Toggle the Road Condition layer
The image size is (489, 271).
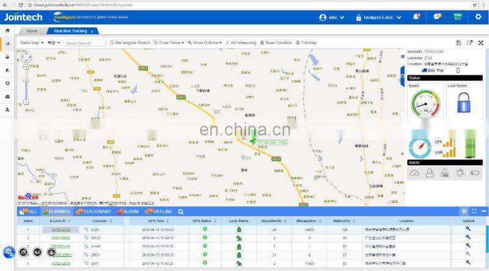point(277,43)
